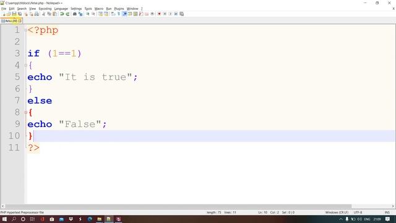
Task: Click the Stop recording macro icon
Action: pyautogui.click(x=165, y=14)
